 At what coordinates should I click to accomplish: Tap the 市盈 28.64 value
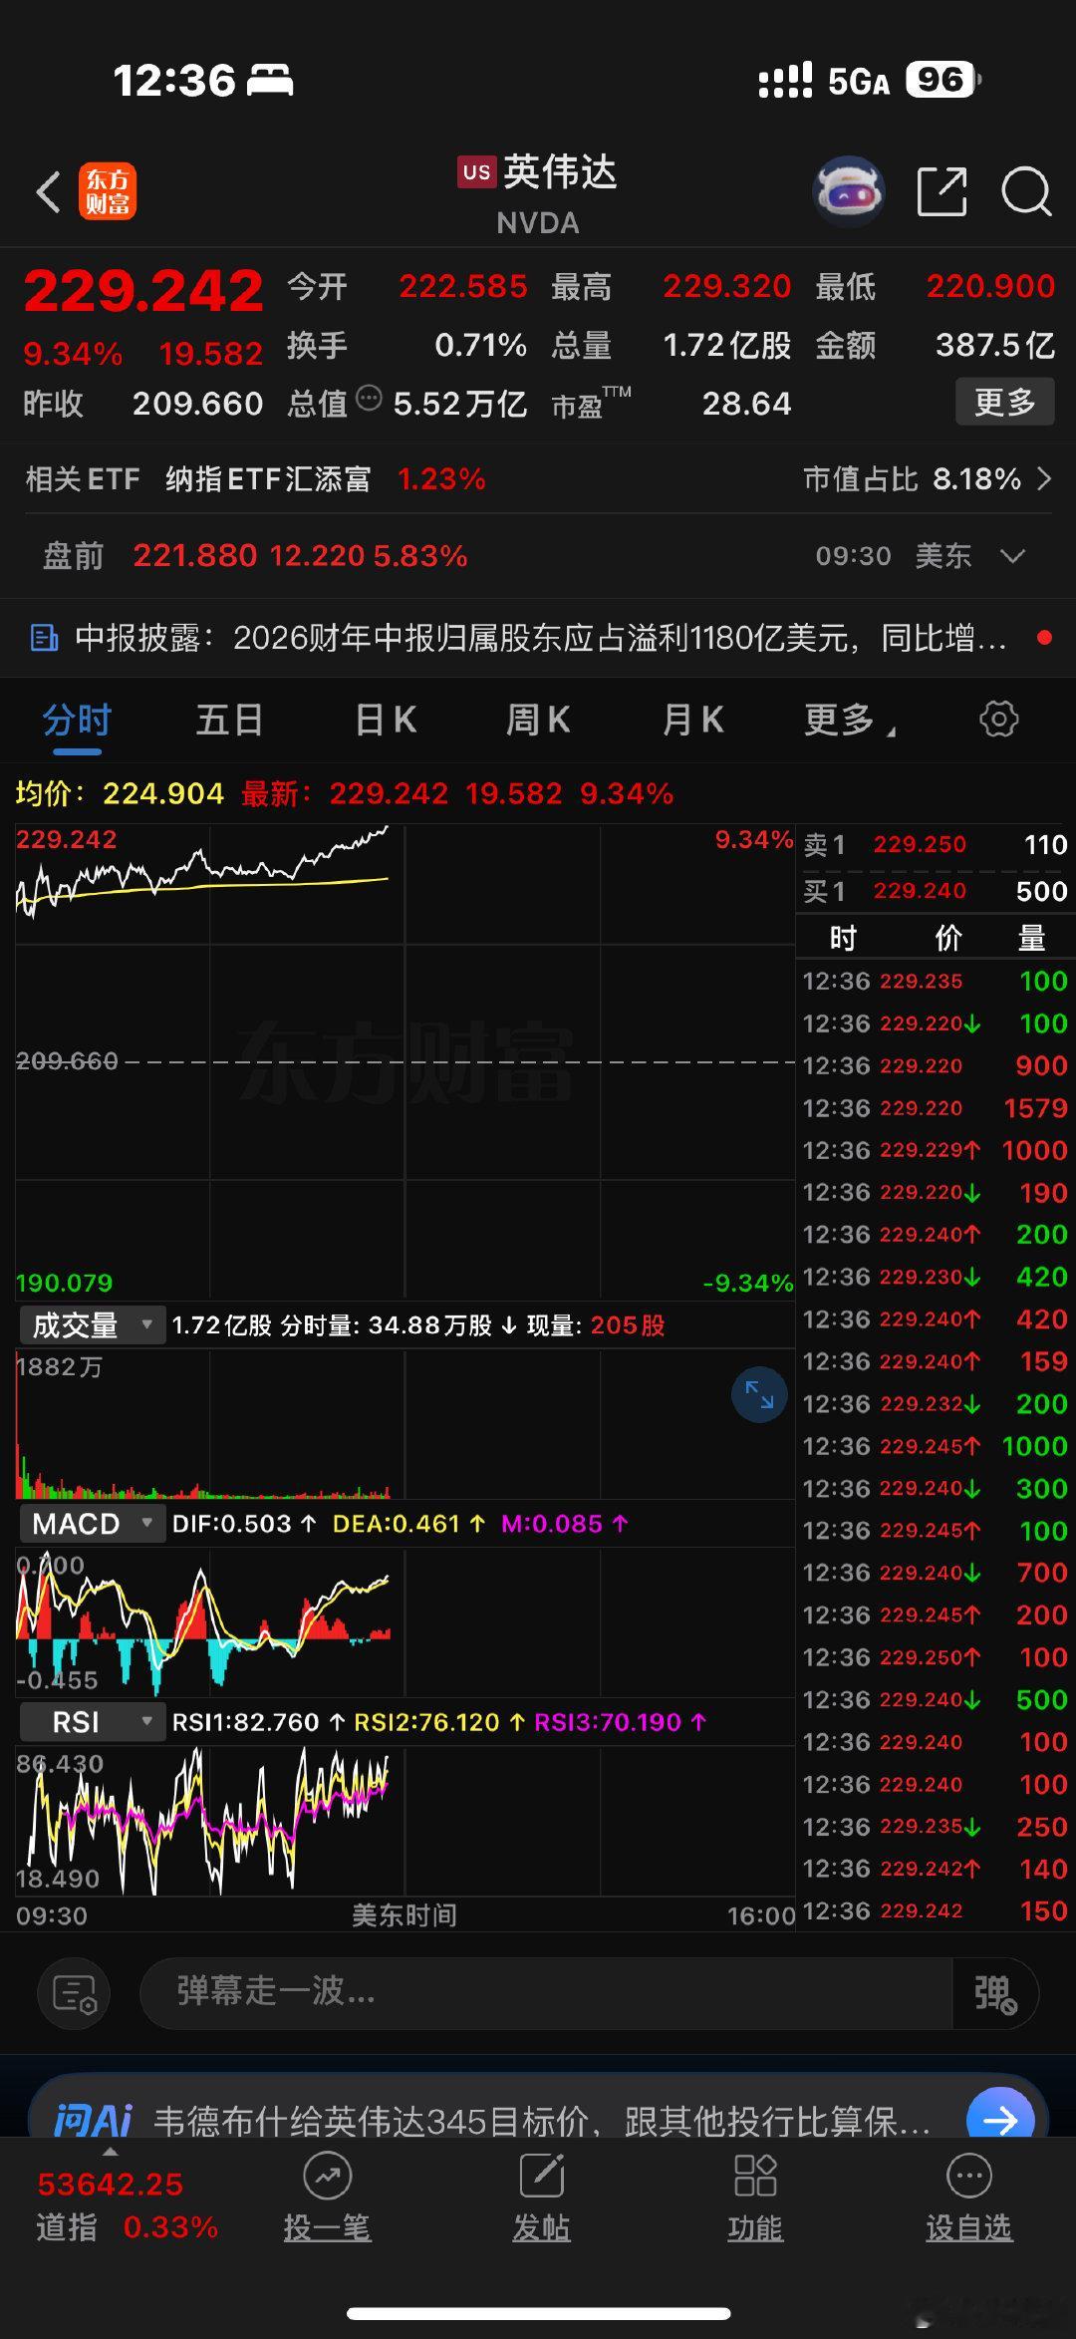click(746, 404)
